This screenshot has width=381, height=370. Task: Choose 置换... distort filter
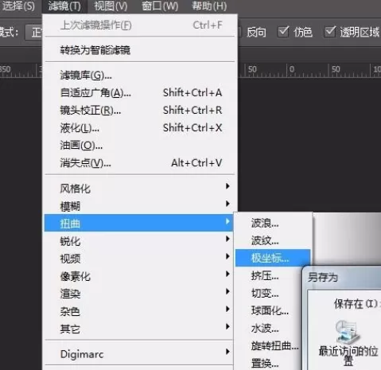pyautogui.click(x=269, y=363)
